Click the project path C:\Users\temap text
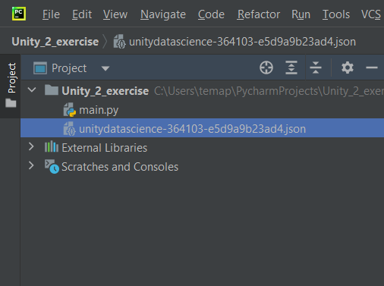 click(269, 91)
